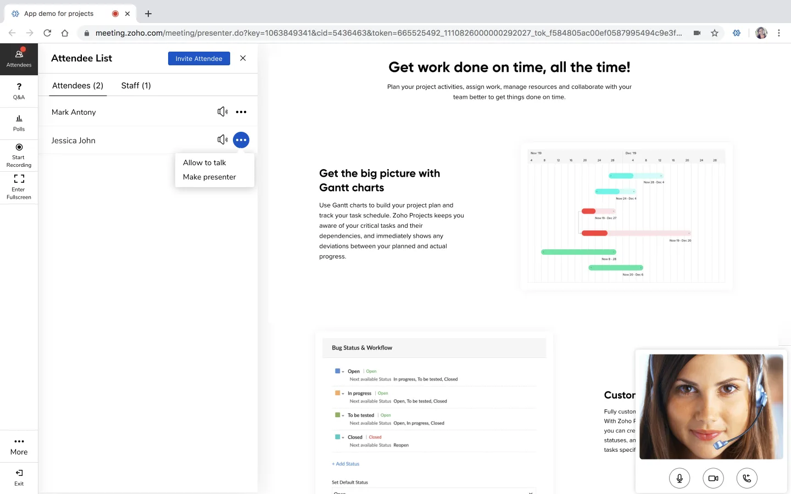Open the Chrome three-dot menu

point(779,33)
